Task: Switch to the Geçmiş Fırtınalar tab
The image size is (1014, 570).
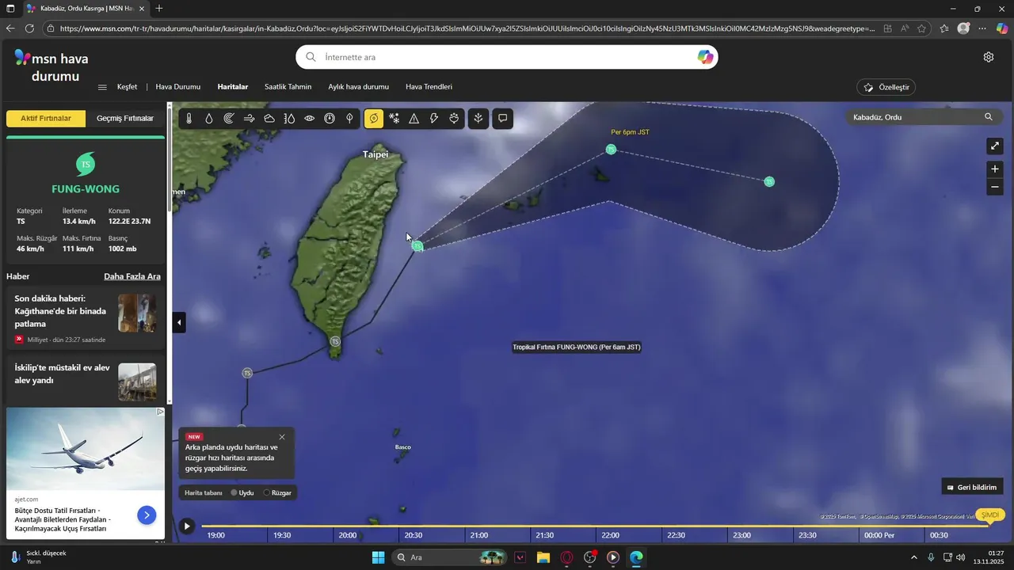Action: pyautogui.click(x=125, y=118)
